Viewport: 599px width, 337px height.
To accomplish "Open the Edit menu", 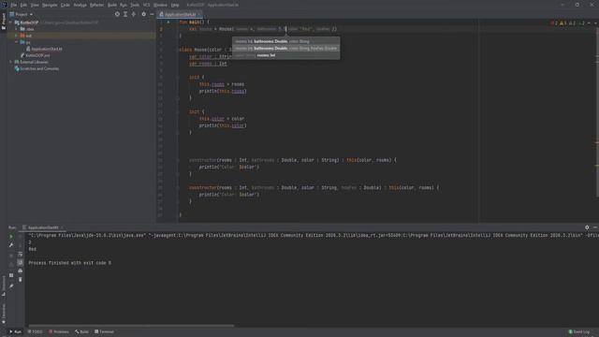I will click(23, 5).
